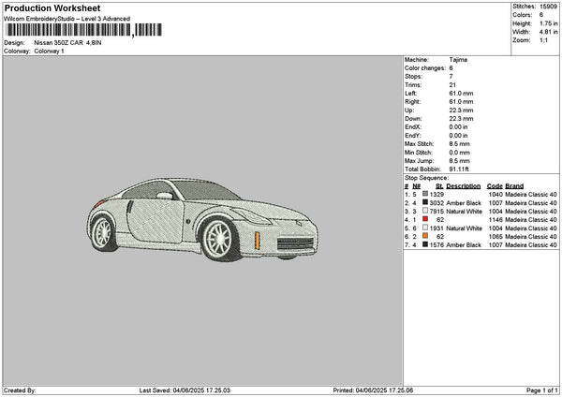Select the black swatch in stop 2
This screenshot has height=397, width=562.
(x=425, y=203)
